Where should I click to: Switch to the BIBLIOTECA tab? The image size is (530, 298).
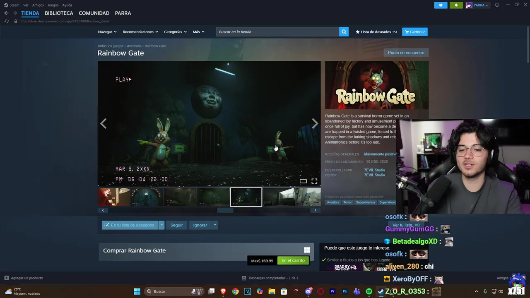pyautogui.click(x=59, y=13)
